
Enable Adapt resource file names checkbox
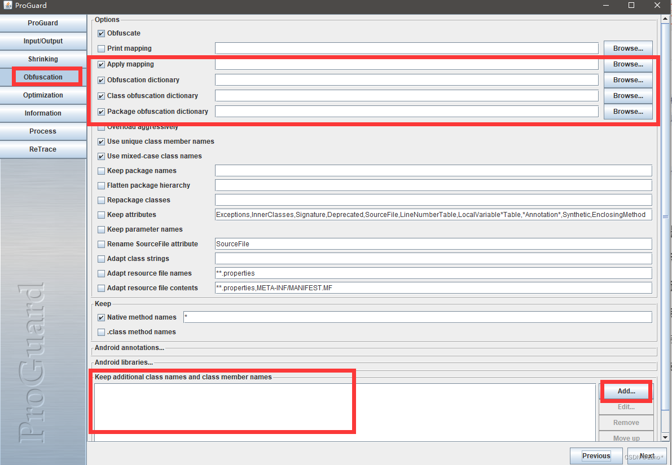[101, 273]
